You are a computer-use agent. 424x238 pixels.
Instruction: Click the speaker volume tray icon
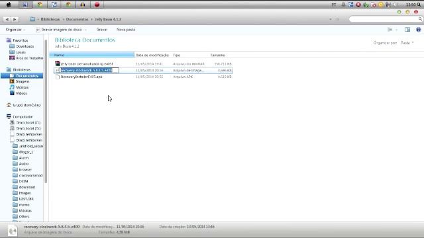click(x=396, y=5)
